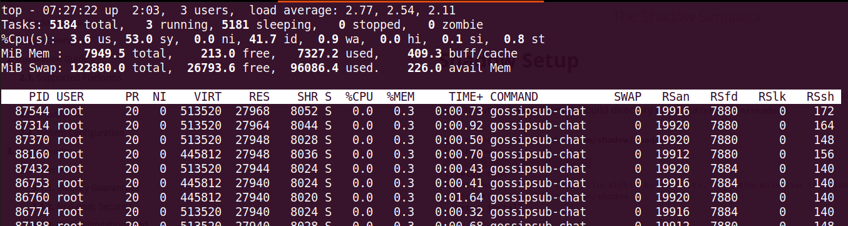848x226 pixels.
Task: Select PID 86753 in the process list
Action: 33,183
